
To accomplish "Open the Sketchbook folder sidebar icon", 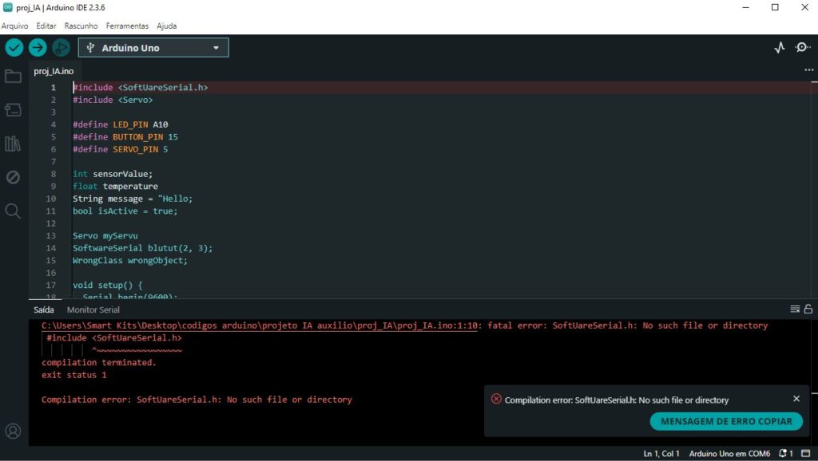I will pyautogui.click(x=13, y=77).
